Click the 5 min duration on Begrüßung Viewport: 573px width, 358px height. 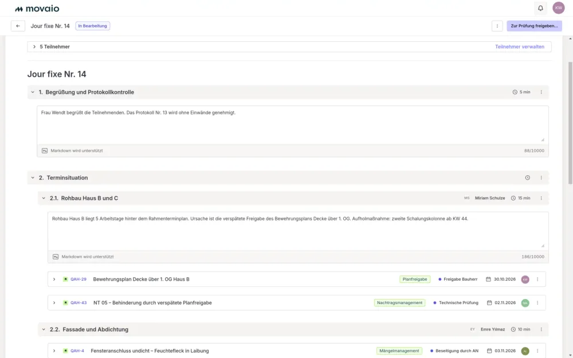tap(521, 92)
